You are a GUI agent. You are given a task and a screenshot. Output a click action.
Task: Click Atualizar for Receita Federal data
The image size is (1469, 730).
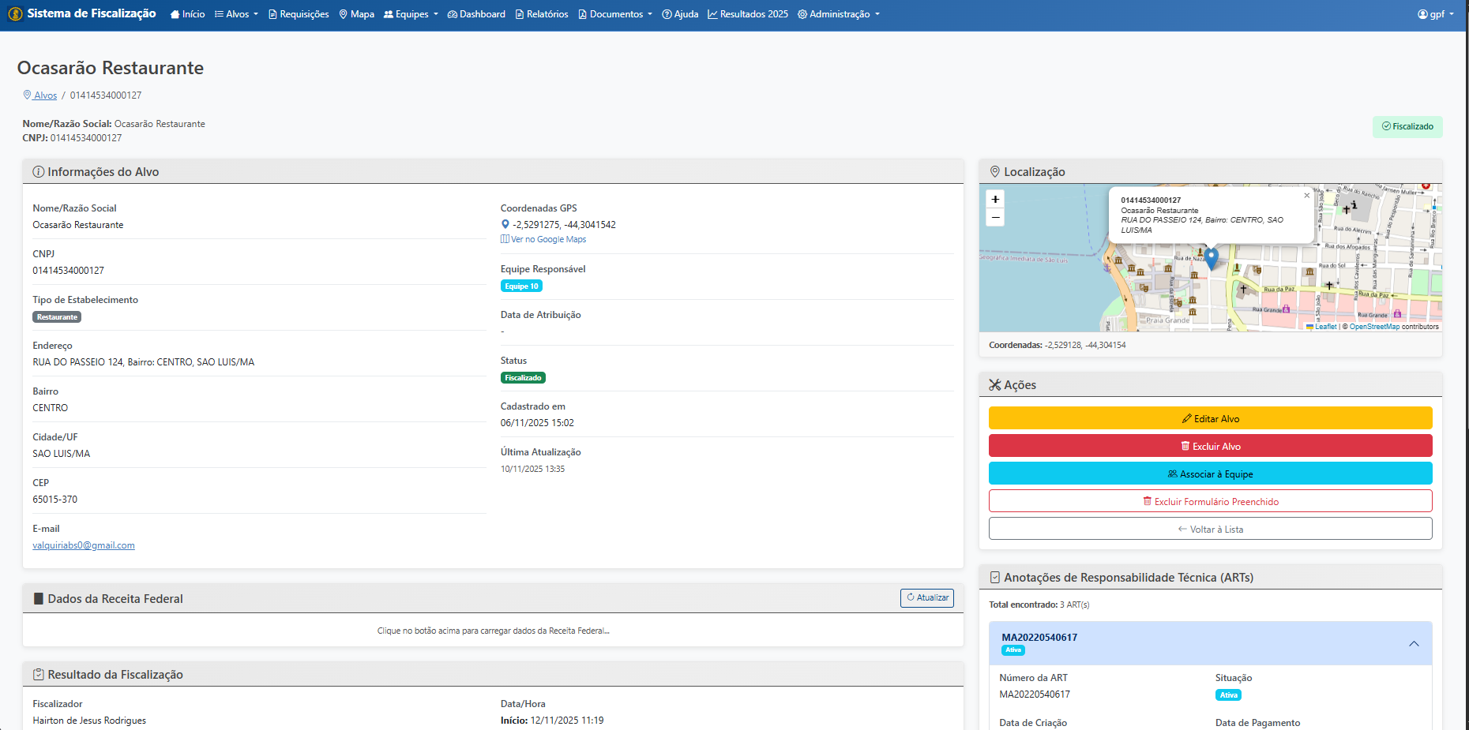926,598
